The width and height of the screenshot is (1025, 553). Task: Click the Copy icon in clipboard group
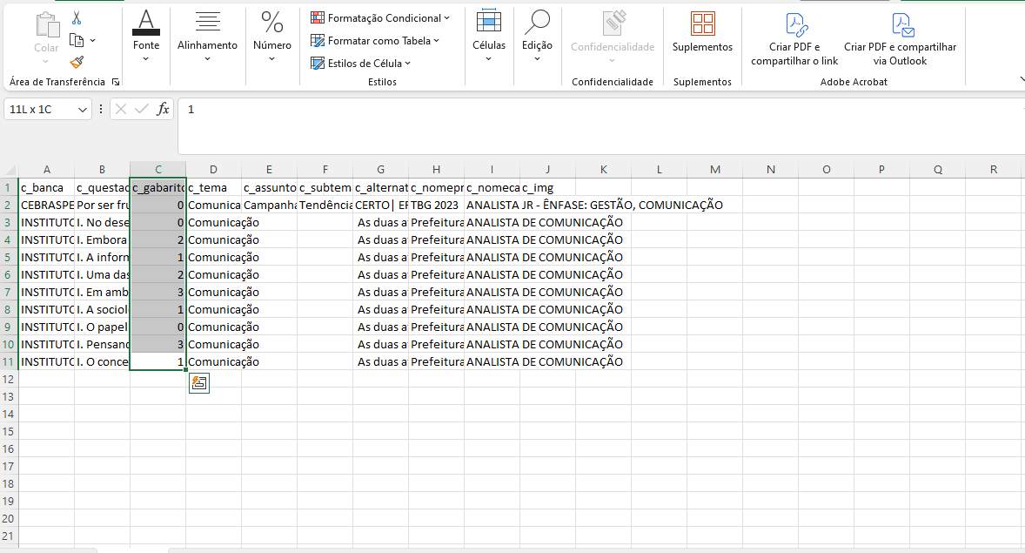(77, 41)
